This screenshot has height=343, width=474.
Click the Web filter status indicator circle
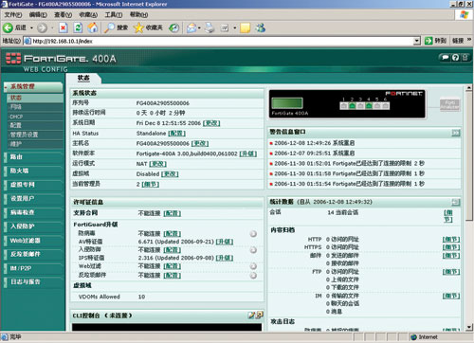(253, 266)
